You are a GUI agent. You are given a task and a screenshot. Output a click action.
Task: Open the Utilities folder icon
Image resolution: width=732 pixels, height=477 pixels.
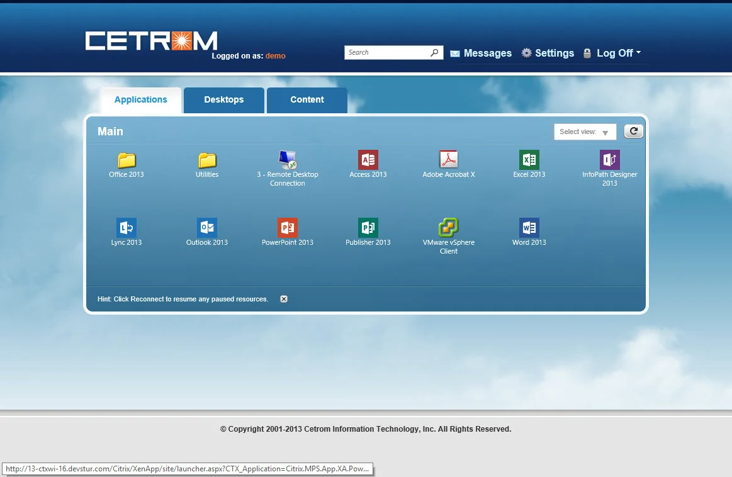coord(207,160)
